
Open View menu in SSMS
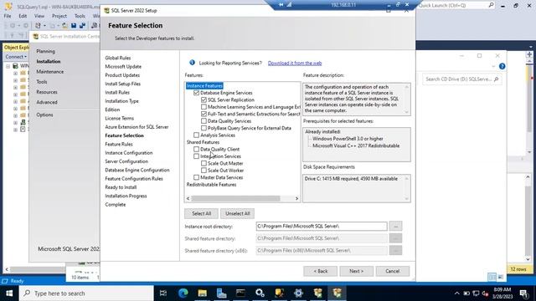pos(39,16)
